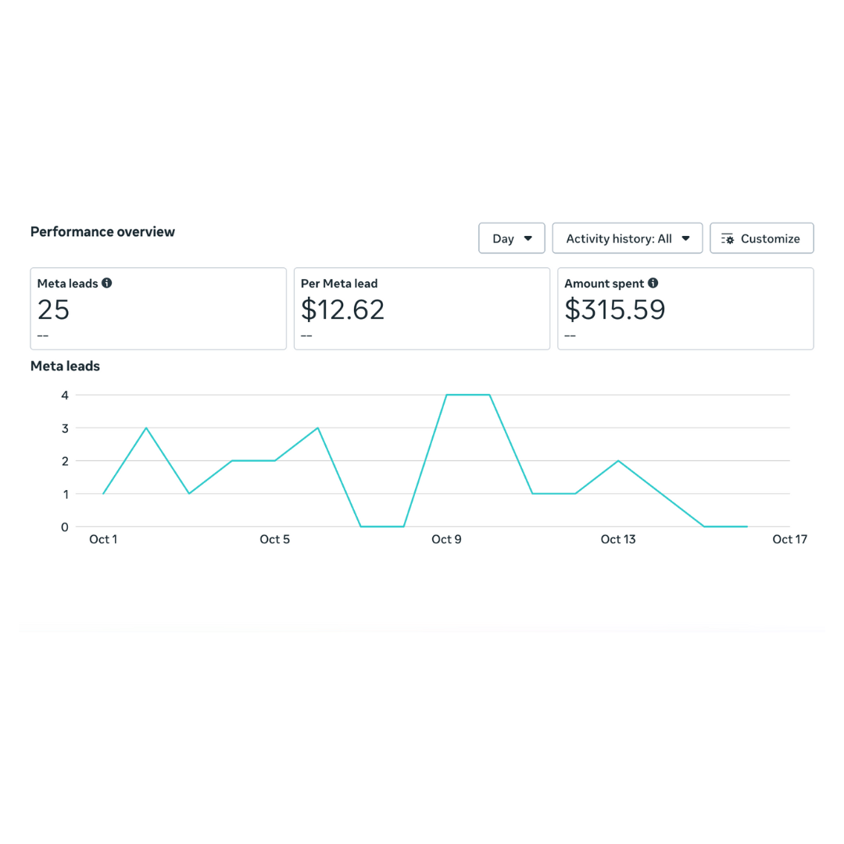Click the Oct 5 x-axis date label
Image resolution: width=844 pixels, height=844 pixels.
pos(275,539)
